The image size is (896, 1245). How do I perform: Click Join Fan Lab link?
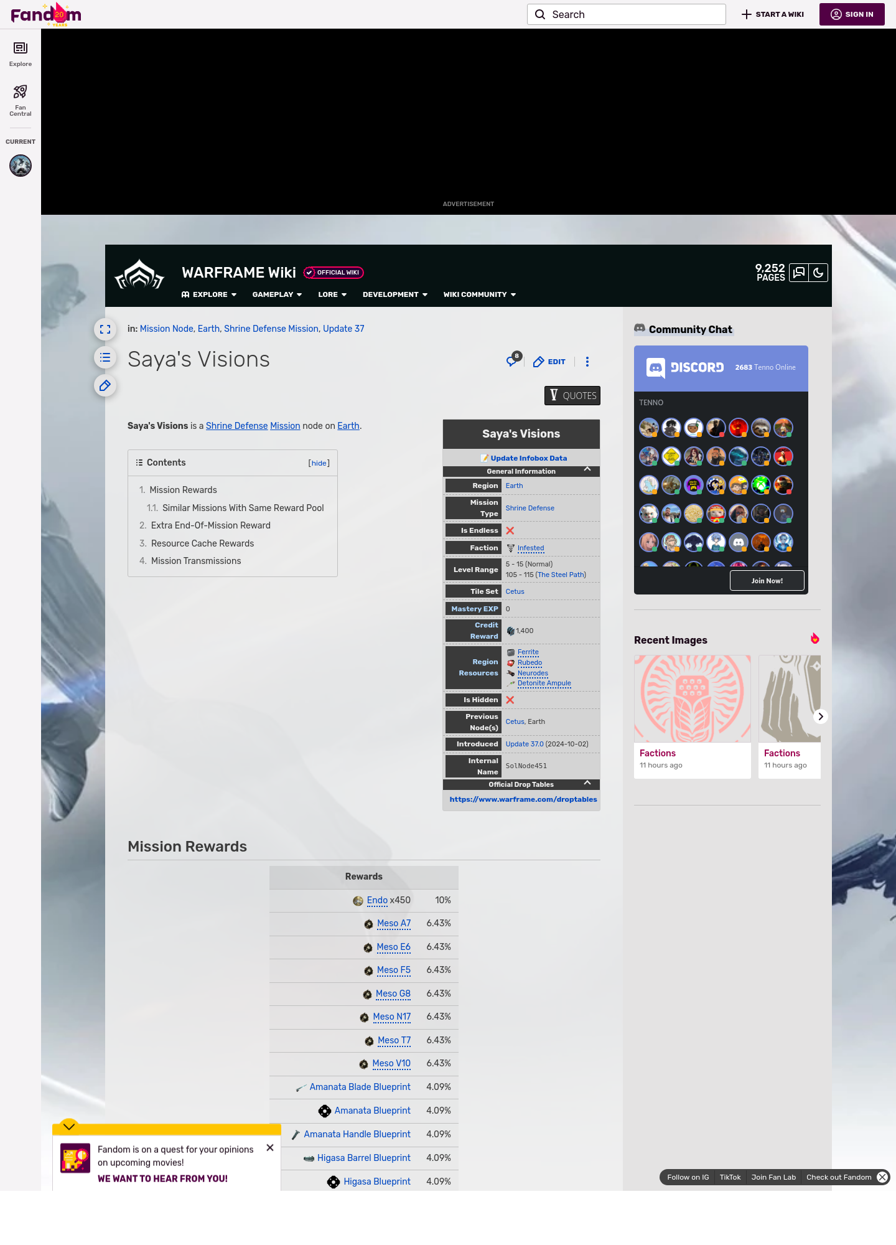pyautogui.click(x=773, y=1177)
